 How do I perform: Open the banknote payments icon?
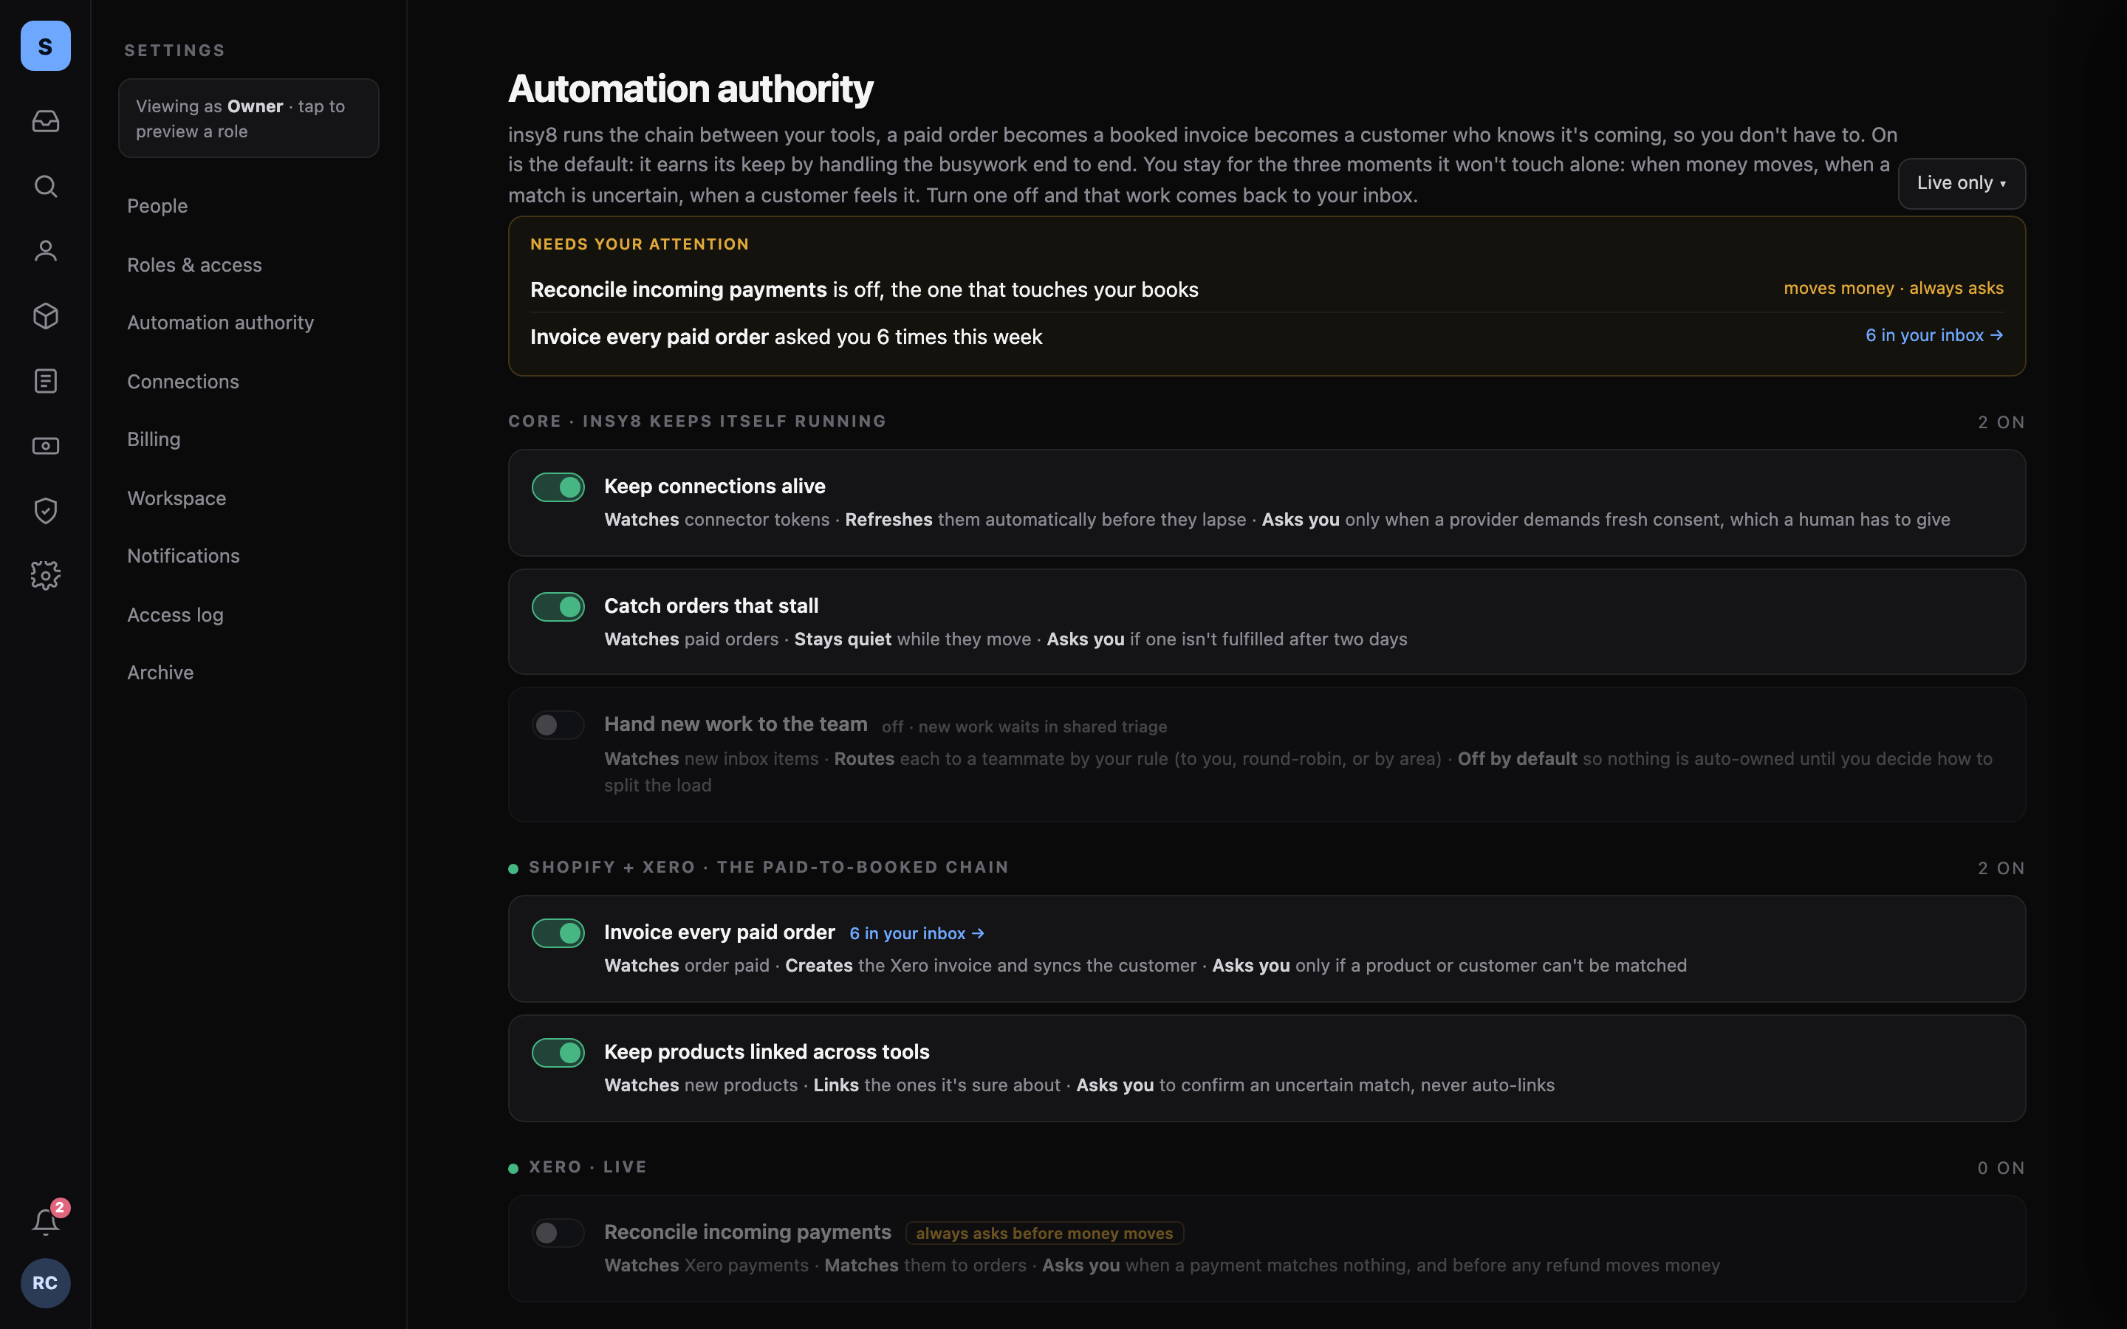tap(46, 447)
